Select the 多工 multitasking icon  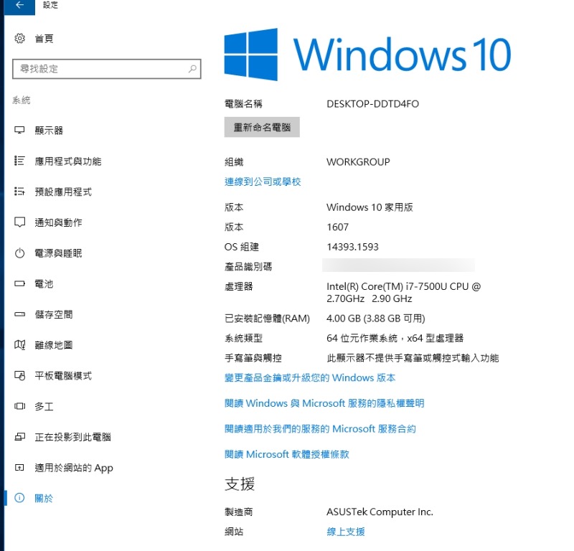(19, 406)
